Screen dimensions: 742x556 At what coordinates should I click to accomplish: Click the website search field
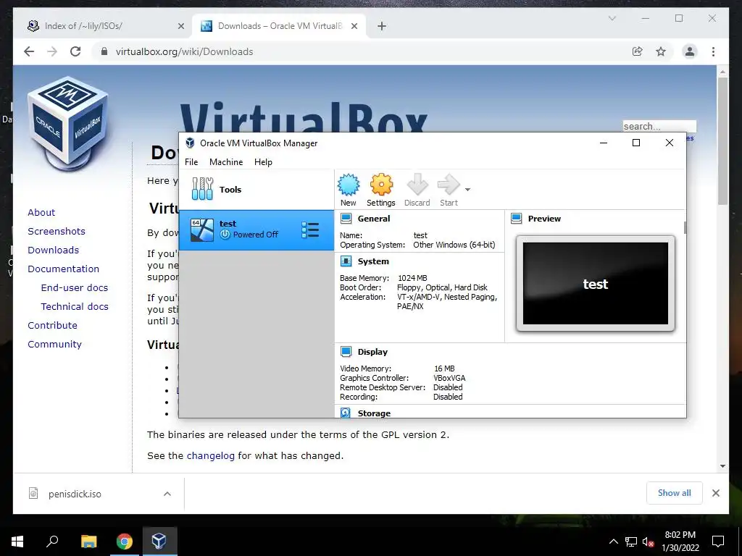click(x=659, y=126)
